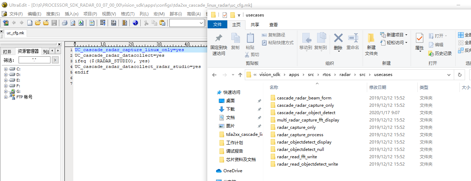Click 历史记录 in Explorer ribbon
This screenshot has width=471, height=181.
pyautogui.click(x=440, y=54)
